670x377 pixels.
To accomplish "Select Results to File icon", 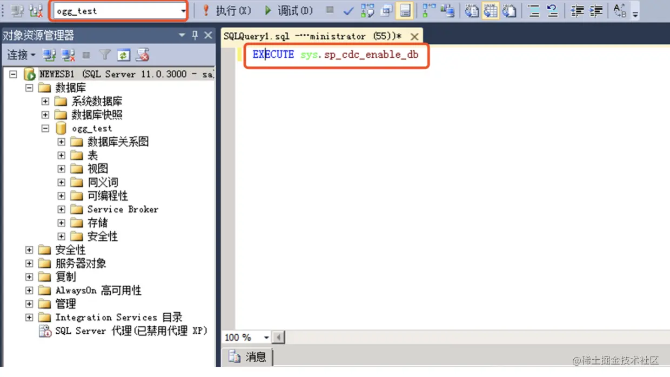I will (509, 11).
